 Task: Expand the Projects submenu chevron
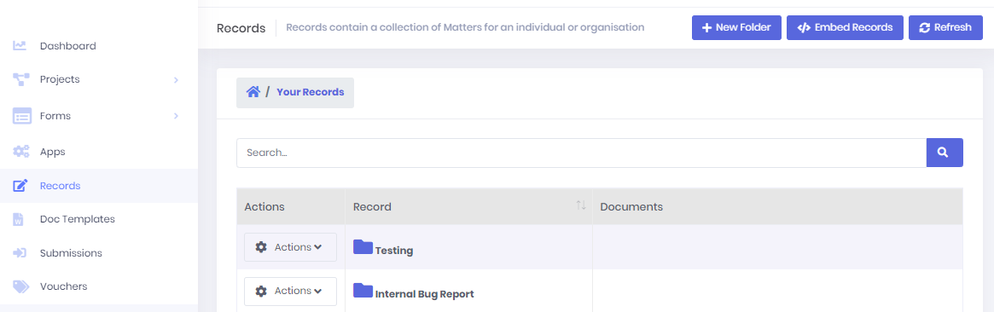pos(177,80)
